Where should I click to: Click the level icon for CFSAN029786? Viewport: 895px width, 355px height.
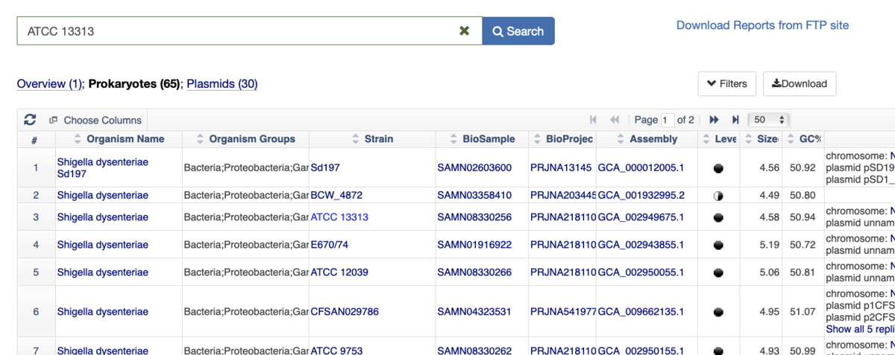719,312
